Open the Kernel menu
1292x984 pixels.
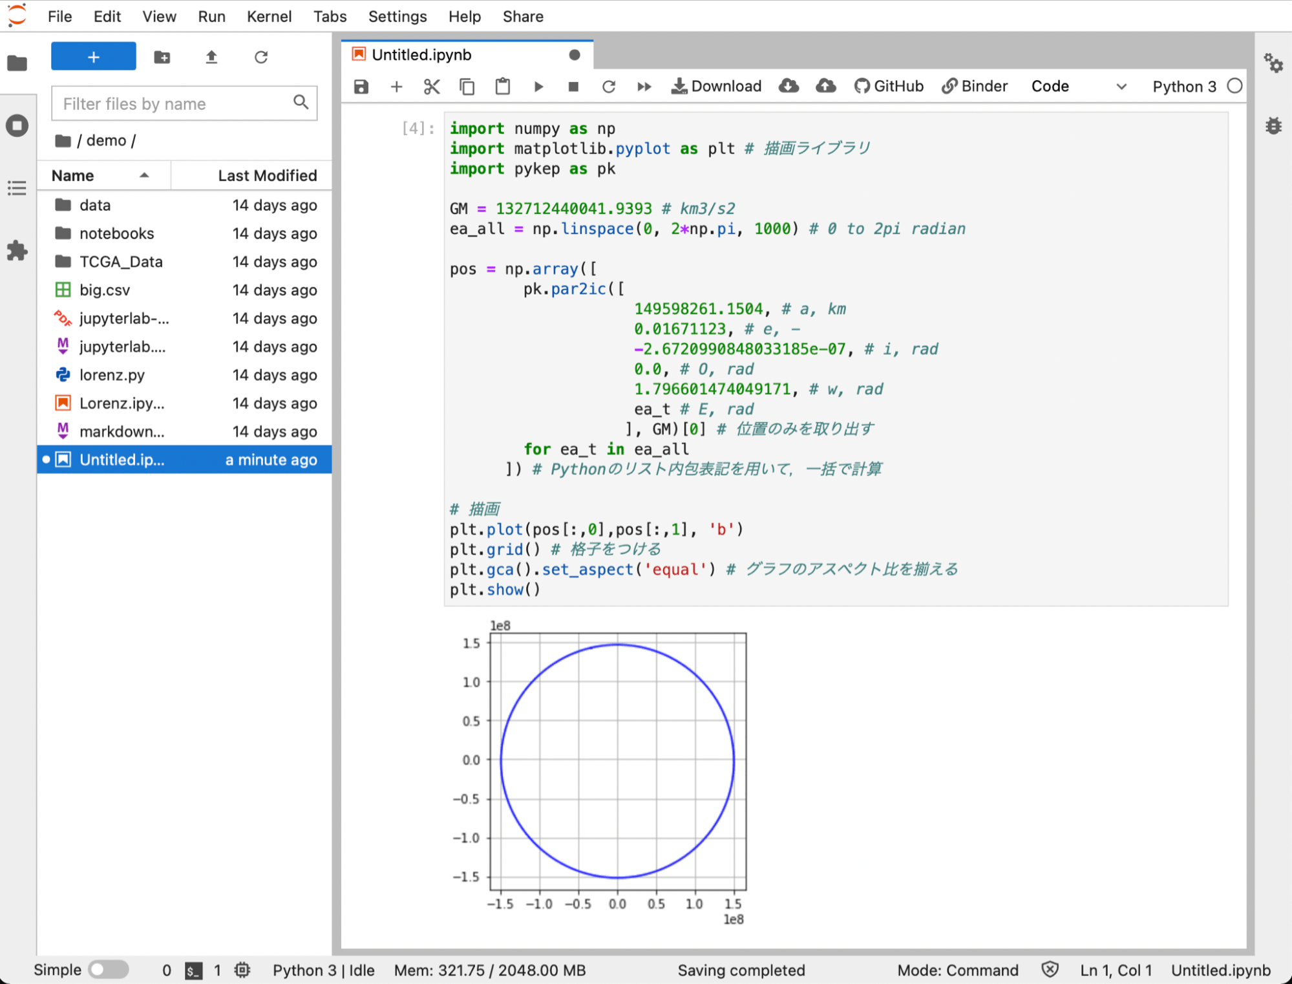click(x=269, y=16)
